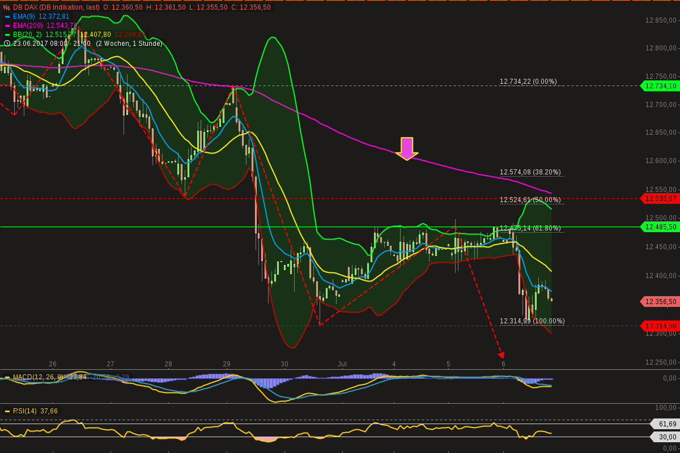Click the Fibonacci label 12.734,22 (0.00%)
Screen dimensions: 680x453
coord(528,82)
